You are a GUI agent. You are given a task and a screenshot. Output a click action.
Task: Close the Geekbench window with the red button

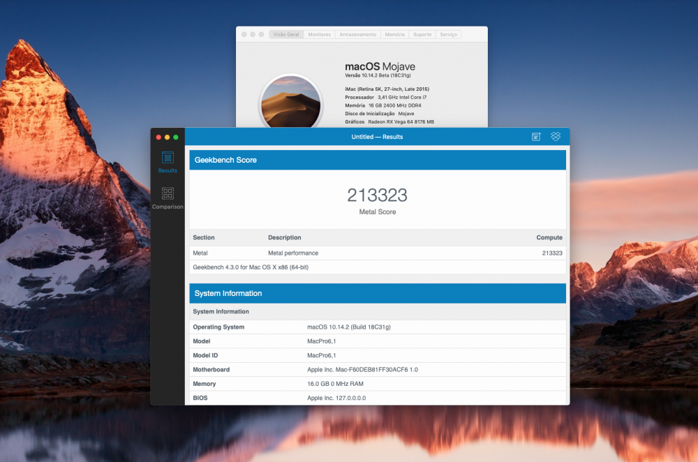pyautogui.click(x=158, y=137)
